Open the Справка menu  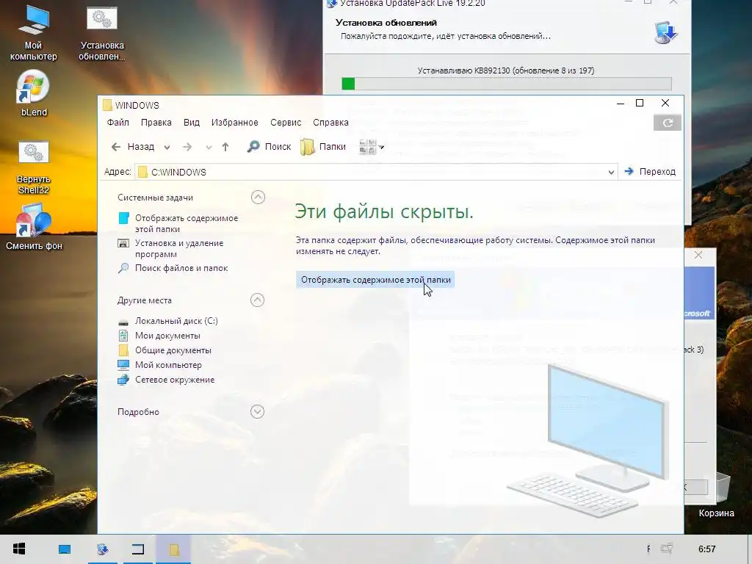tap(330, 123)
